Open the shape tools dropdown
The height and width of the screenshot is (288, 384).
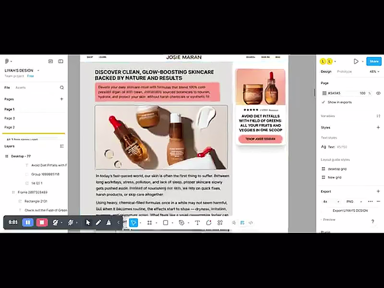[172, 223]
